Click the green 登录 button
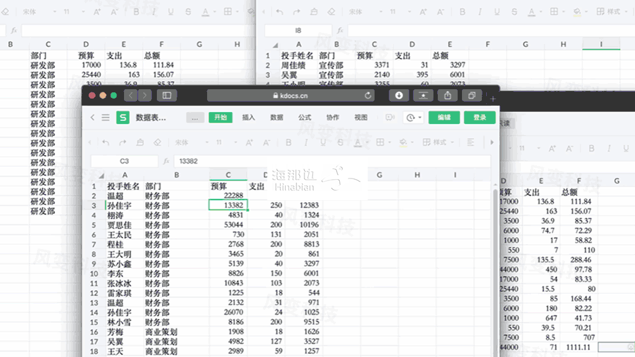This screenshot has width=635, height=357. tap(479, 118)
